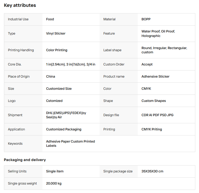
Task: Select the 35X35X30 cm package size
Action: pos(152,171)
